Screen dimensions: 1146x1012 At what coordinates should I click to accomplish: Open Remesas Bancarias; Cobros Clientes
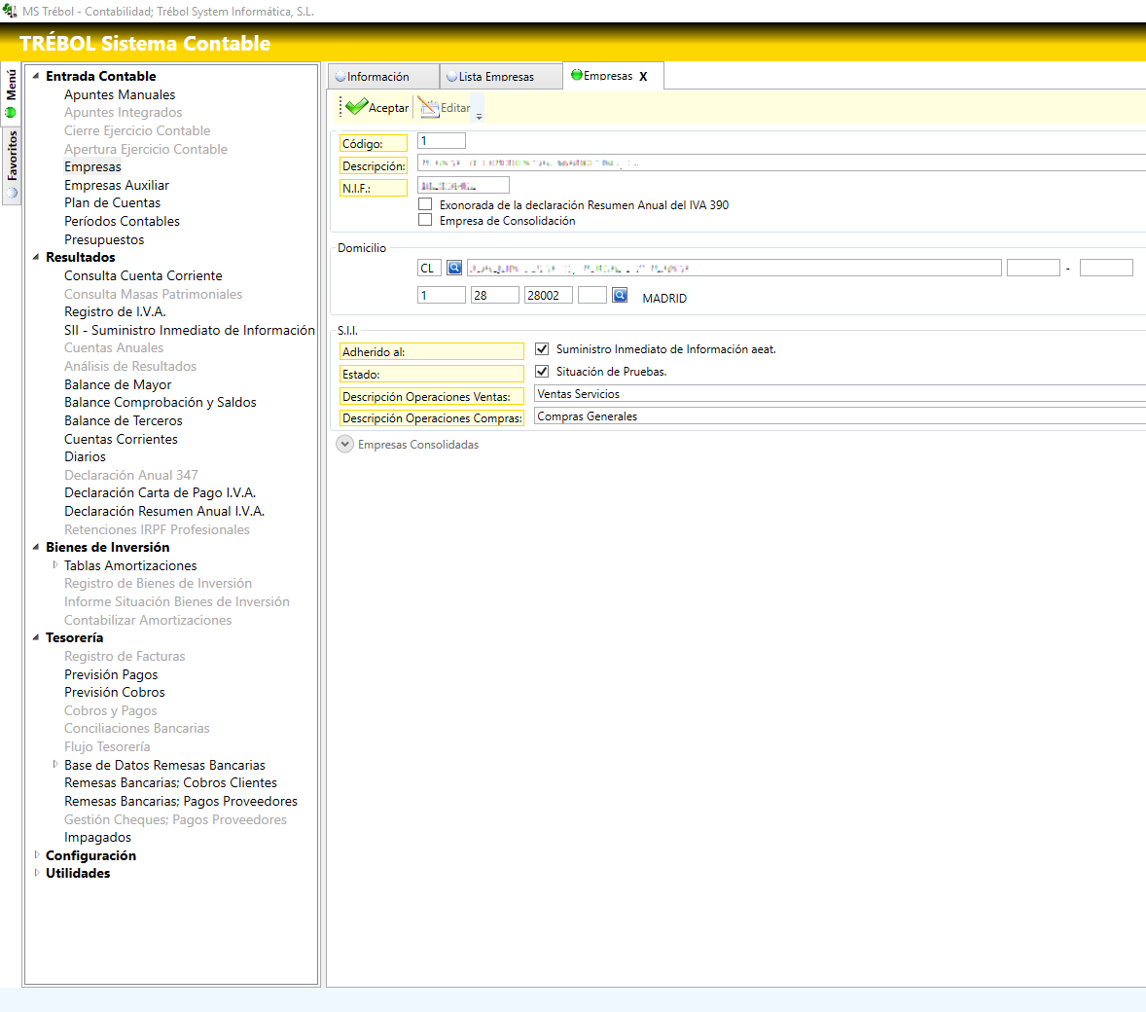tap(170, 782)
